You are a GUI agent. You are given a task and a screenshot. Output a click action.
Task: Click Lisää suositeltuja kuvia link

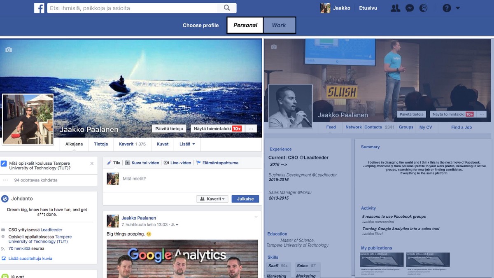tap(30, 259)
